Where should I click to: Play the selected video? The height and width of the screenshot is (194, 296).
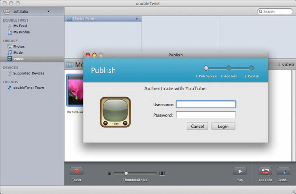(x=239, y=171)
